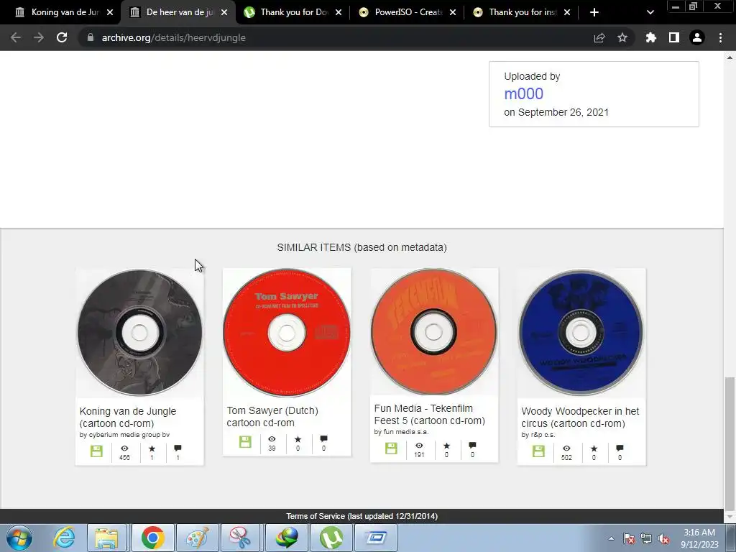Click reviews bubble on Koning van de Jungle card
Viewport: 736px width, 552px height.
click(178, 448)
